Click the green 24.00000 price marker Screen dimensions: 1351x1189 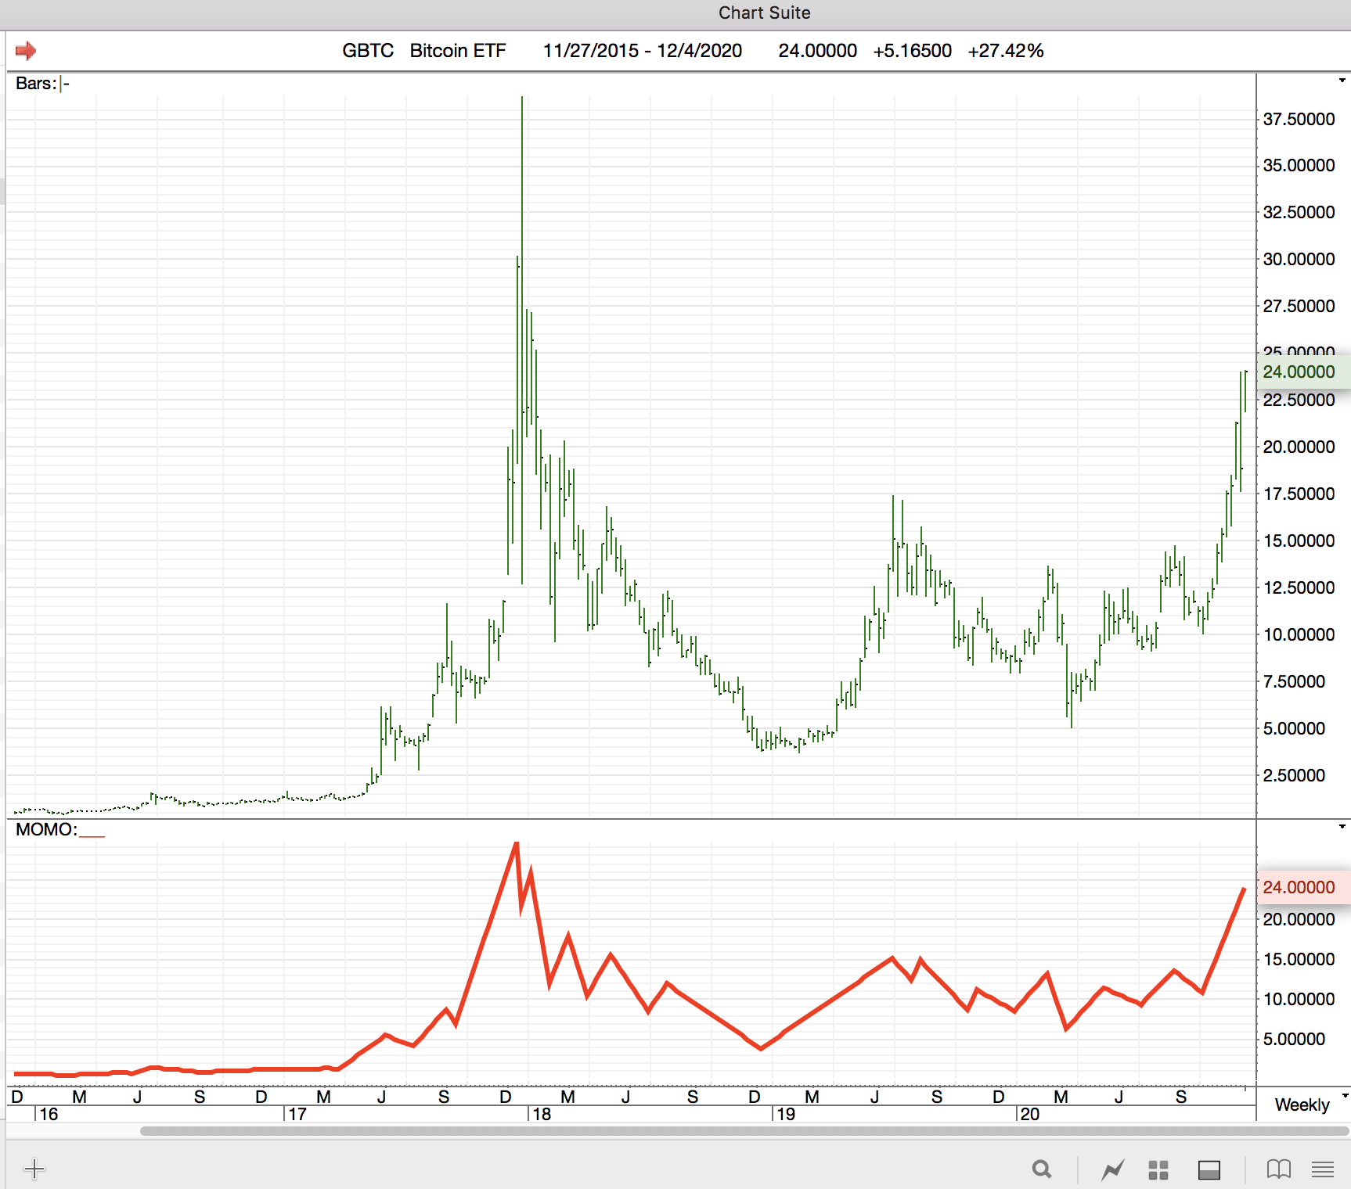[x=1299, y=372]
